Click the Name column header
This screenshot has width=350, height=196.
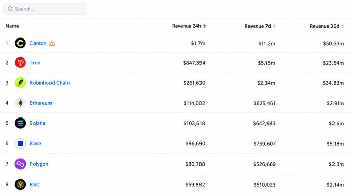pyautogui.click(x=12, y=26)
